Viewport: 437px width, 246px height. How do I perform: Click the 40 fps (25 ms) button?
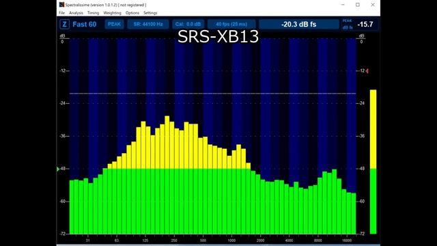[231, 25]
